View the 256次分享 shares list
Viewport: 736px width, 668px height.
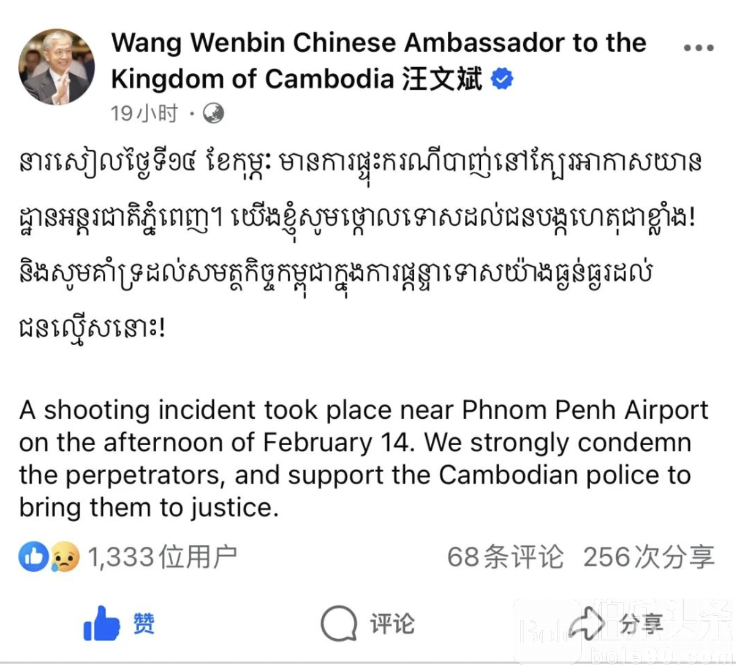(649, 557)
